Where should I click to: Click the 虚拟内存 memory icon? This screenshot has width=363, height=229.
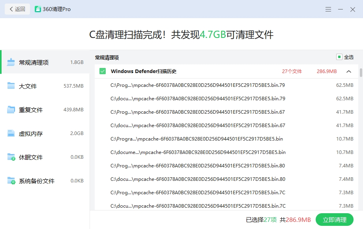[11, 133]
